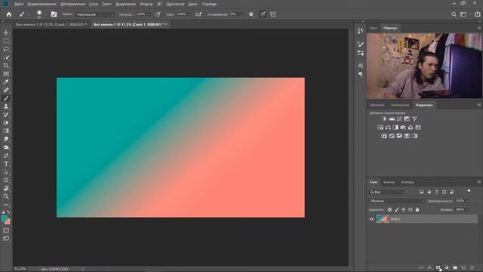Toggle symmetry paint options butterfly icon
The image size is (483, 272).
(273, 14)
